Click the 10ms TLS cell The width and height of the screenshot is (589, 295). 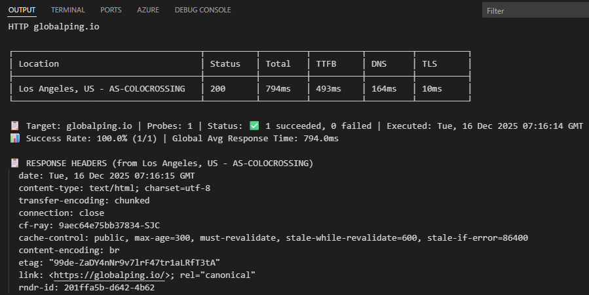click(x=432, y=89)
